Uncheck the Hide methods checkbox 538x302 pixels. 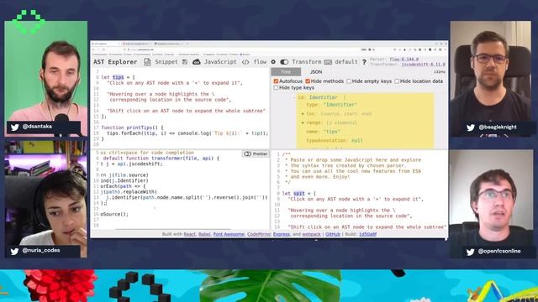click(308, 81)
